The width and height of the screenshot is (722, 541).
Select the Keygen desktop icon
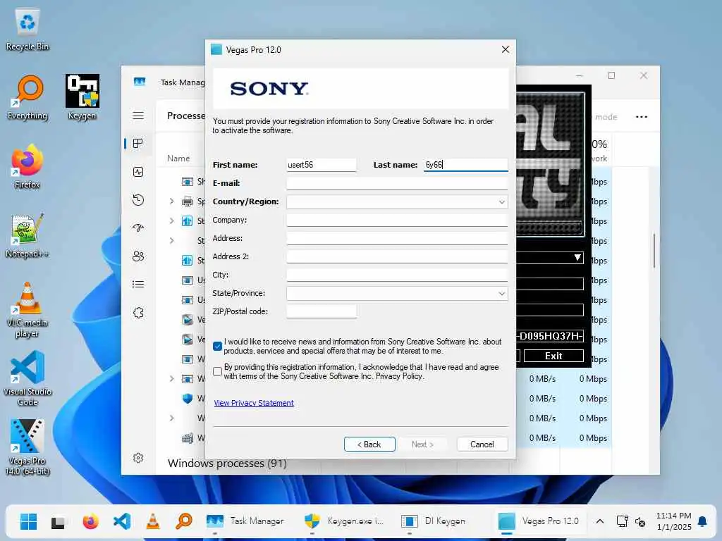pyautogui.click(x=82, y=97)
